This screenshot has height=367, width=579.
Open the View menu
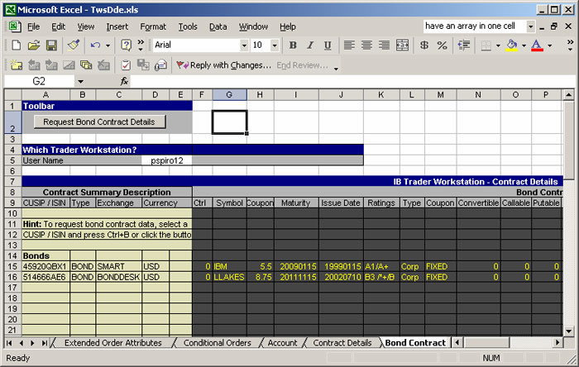click(x=86, y=26)
